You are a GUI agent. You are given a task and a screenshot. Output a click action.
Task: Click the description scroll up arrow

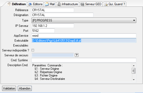coord(134,66)
